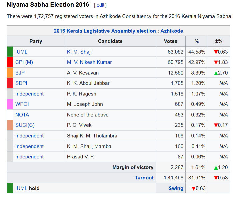This screenshot has width=233, height=198.
Task: Open the IUML party link in first row
Action: [x=21, y=52]
